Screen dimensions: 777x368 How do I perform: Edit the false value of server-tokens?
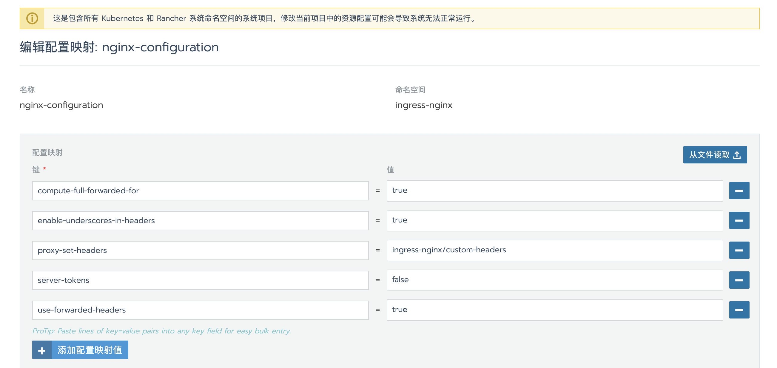555,280
